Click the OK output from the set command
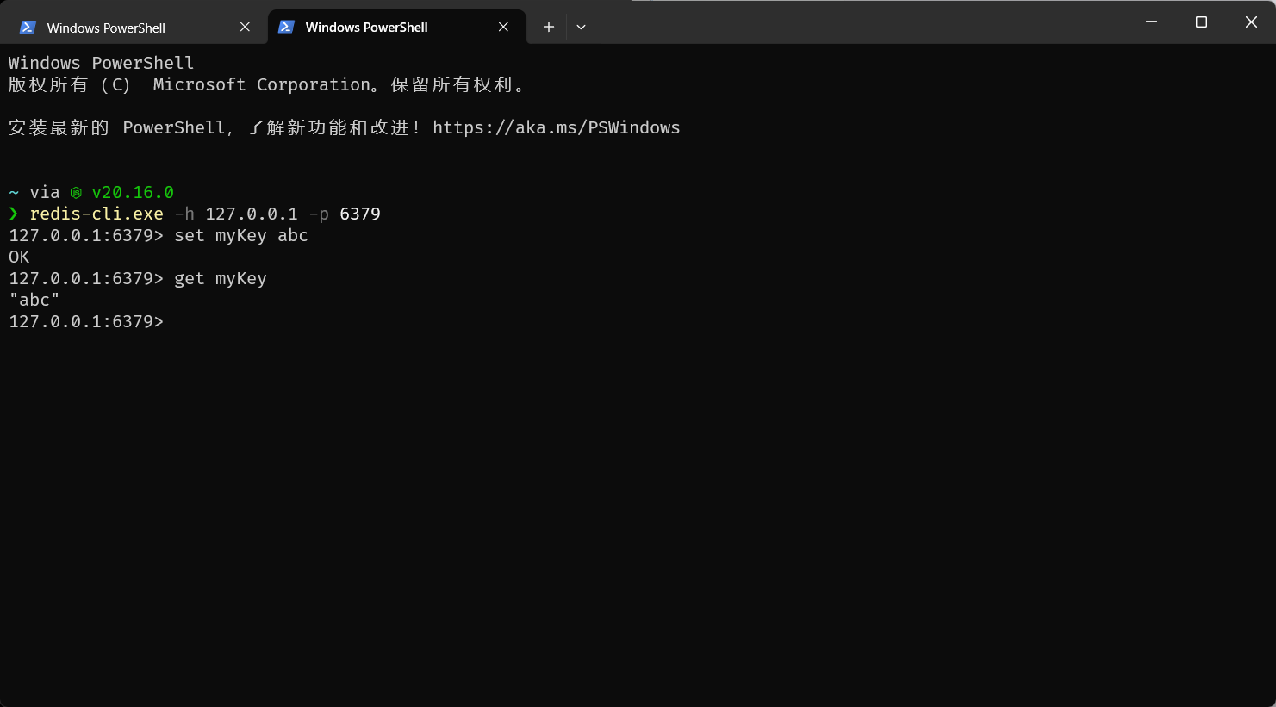The image size is (1276, 707). click(18, 257)
